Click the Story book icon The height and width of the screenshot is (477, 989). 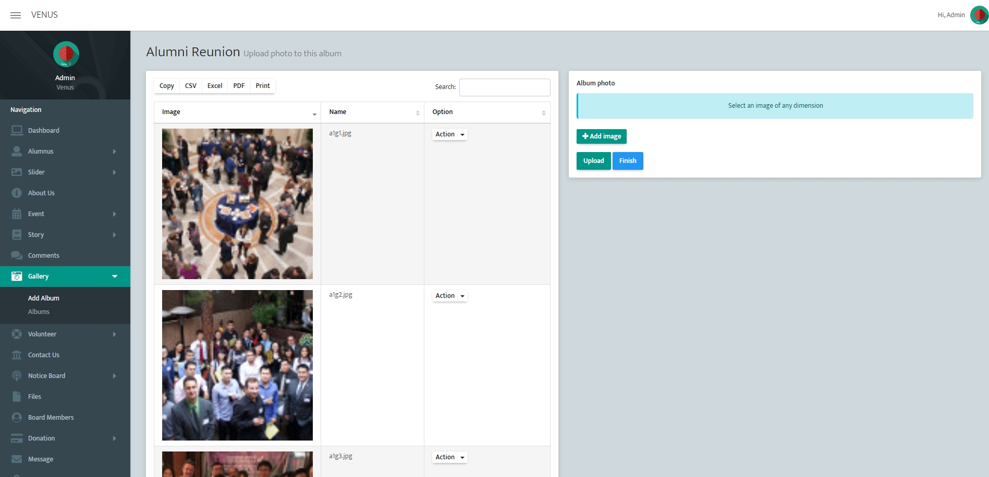17,234
